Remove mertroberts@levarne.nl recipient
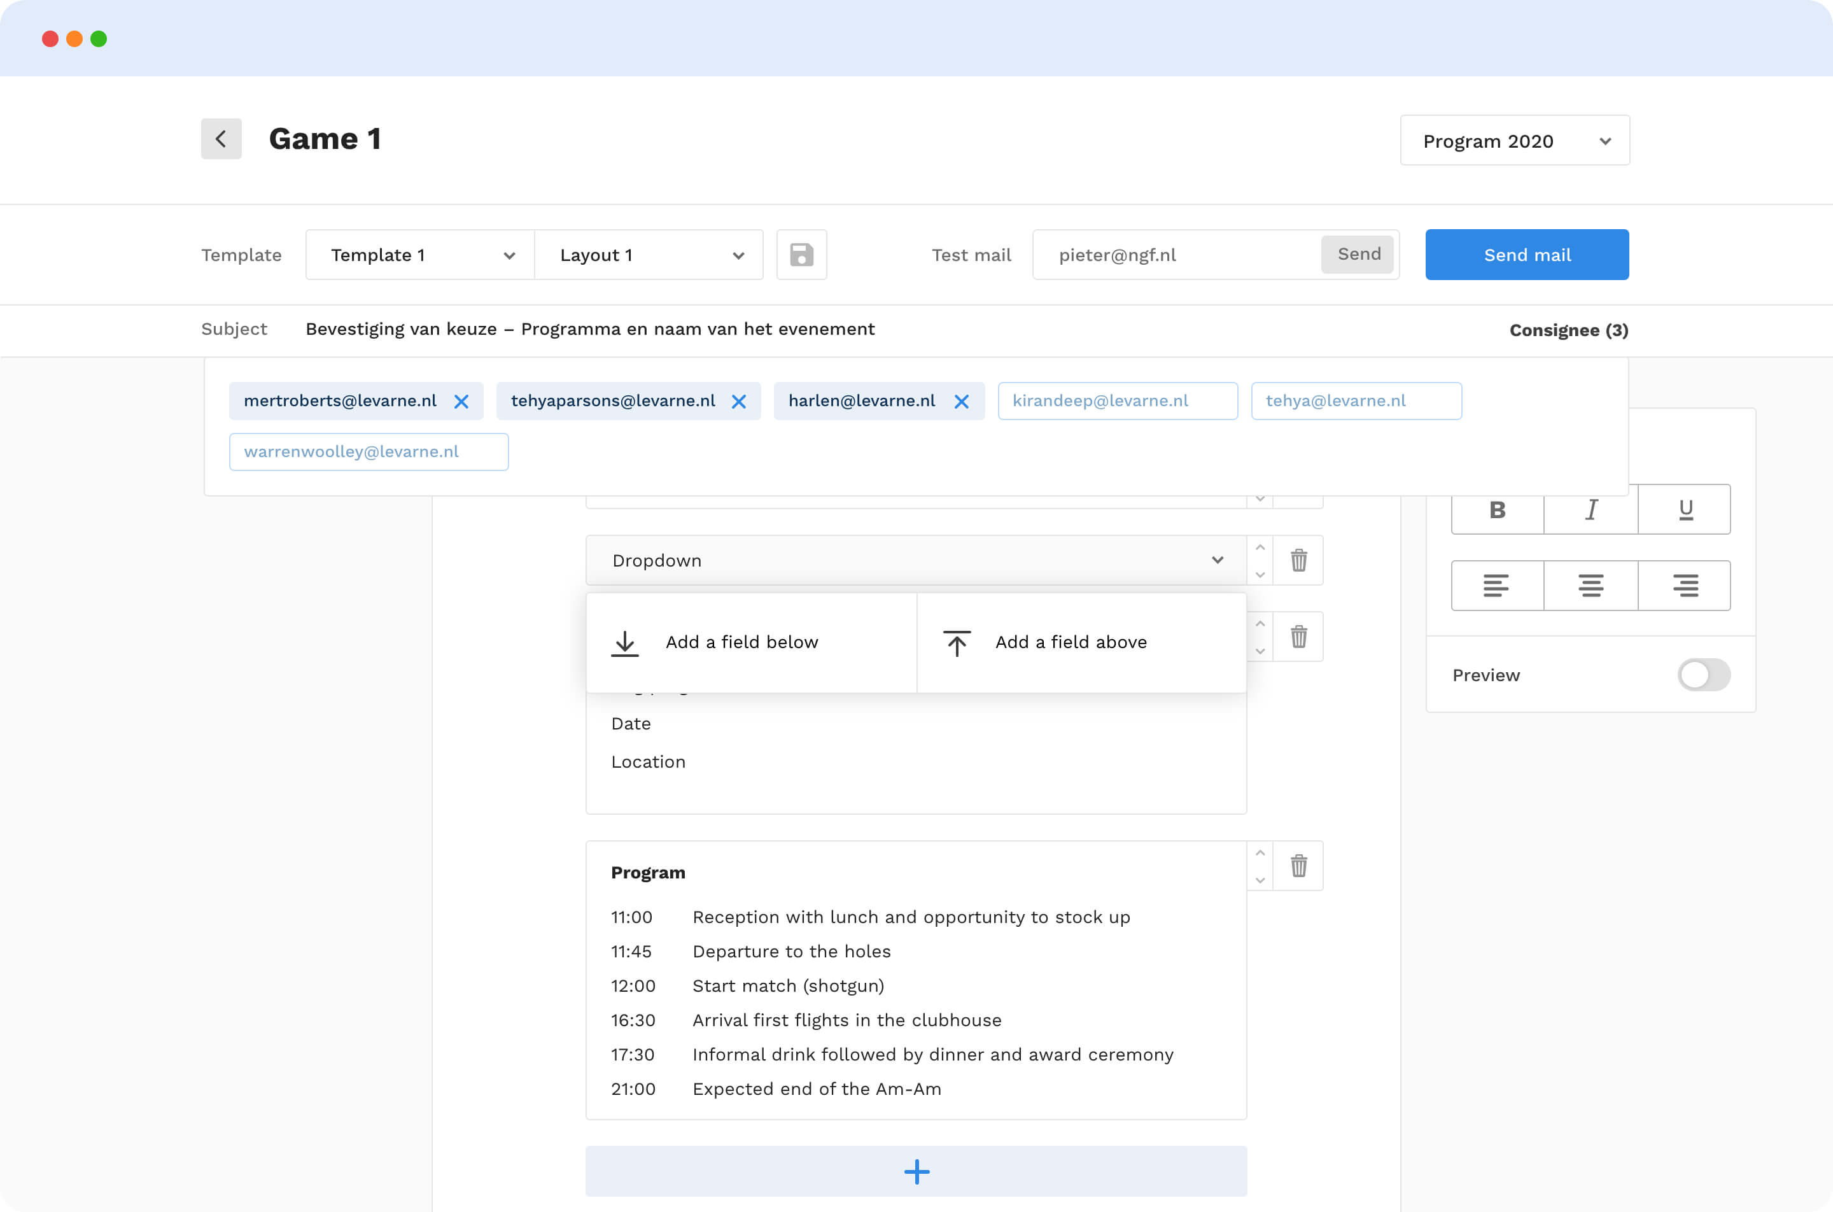Viewport: 1833px width, 1212px height. click(x=461, y=401)
